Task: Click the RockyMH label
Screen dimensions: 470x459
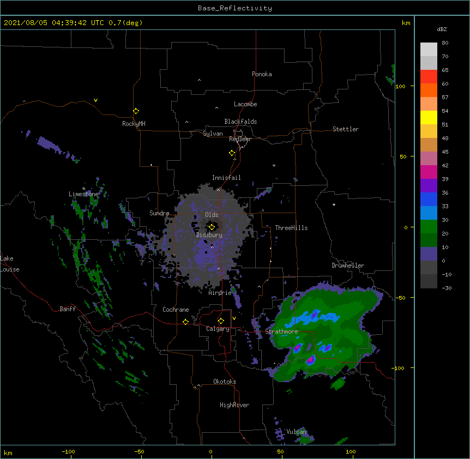Action: (x=134, y=124)
